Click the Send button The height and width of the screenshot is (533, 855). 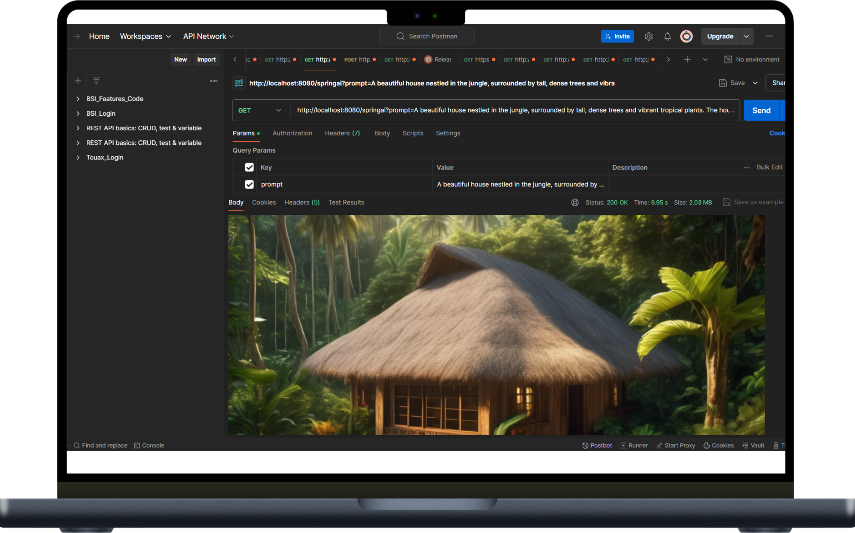pyautogui.click(x=761, y=110)
